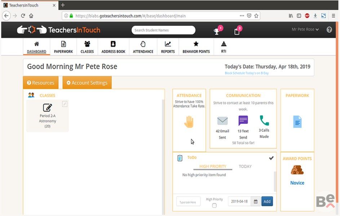
Task: Click the trophy awards icon in header
Action: click(x=217, y=31)
